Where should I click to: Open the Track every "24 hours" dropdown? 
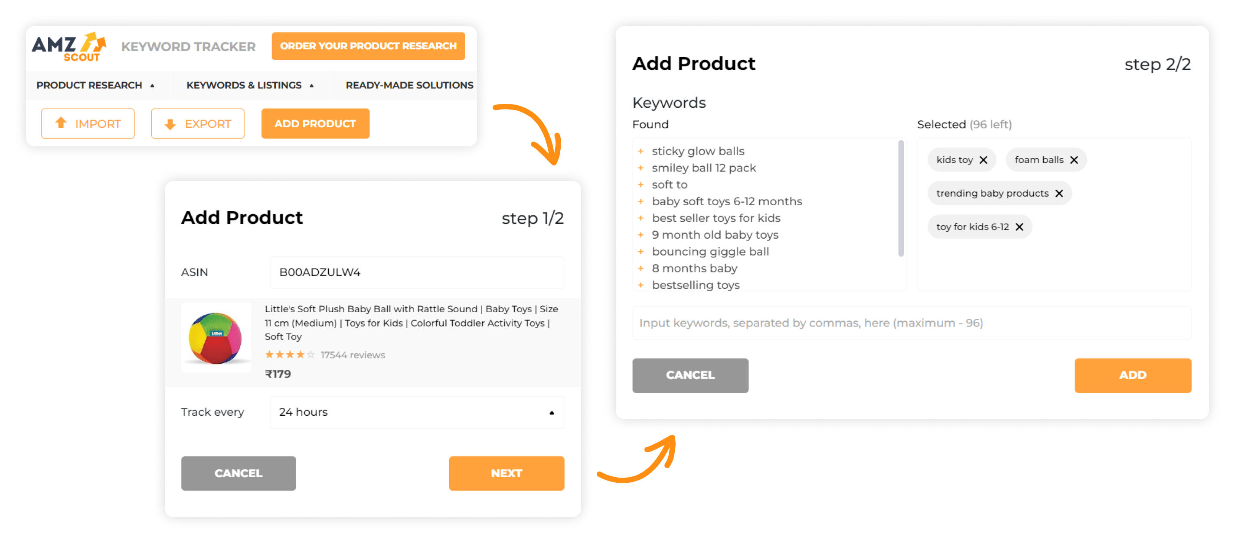point(416,412)
